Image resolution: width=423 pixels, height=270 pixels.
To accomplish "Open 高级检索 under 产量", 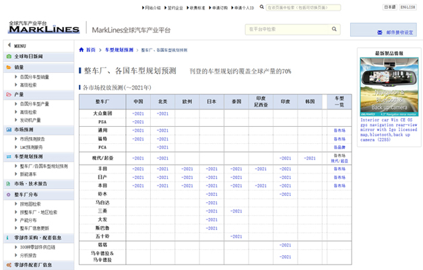I will point(28,112).
